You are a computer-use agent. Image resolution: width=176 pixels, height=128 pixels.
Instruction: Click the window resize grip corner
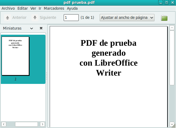click(x=174, y=126)
